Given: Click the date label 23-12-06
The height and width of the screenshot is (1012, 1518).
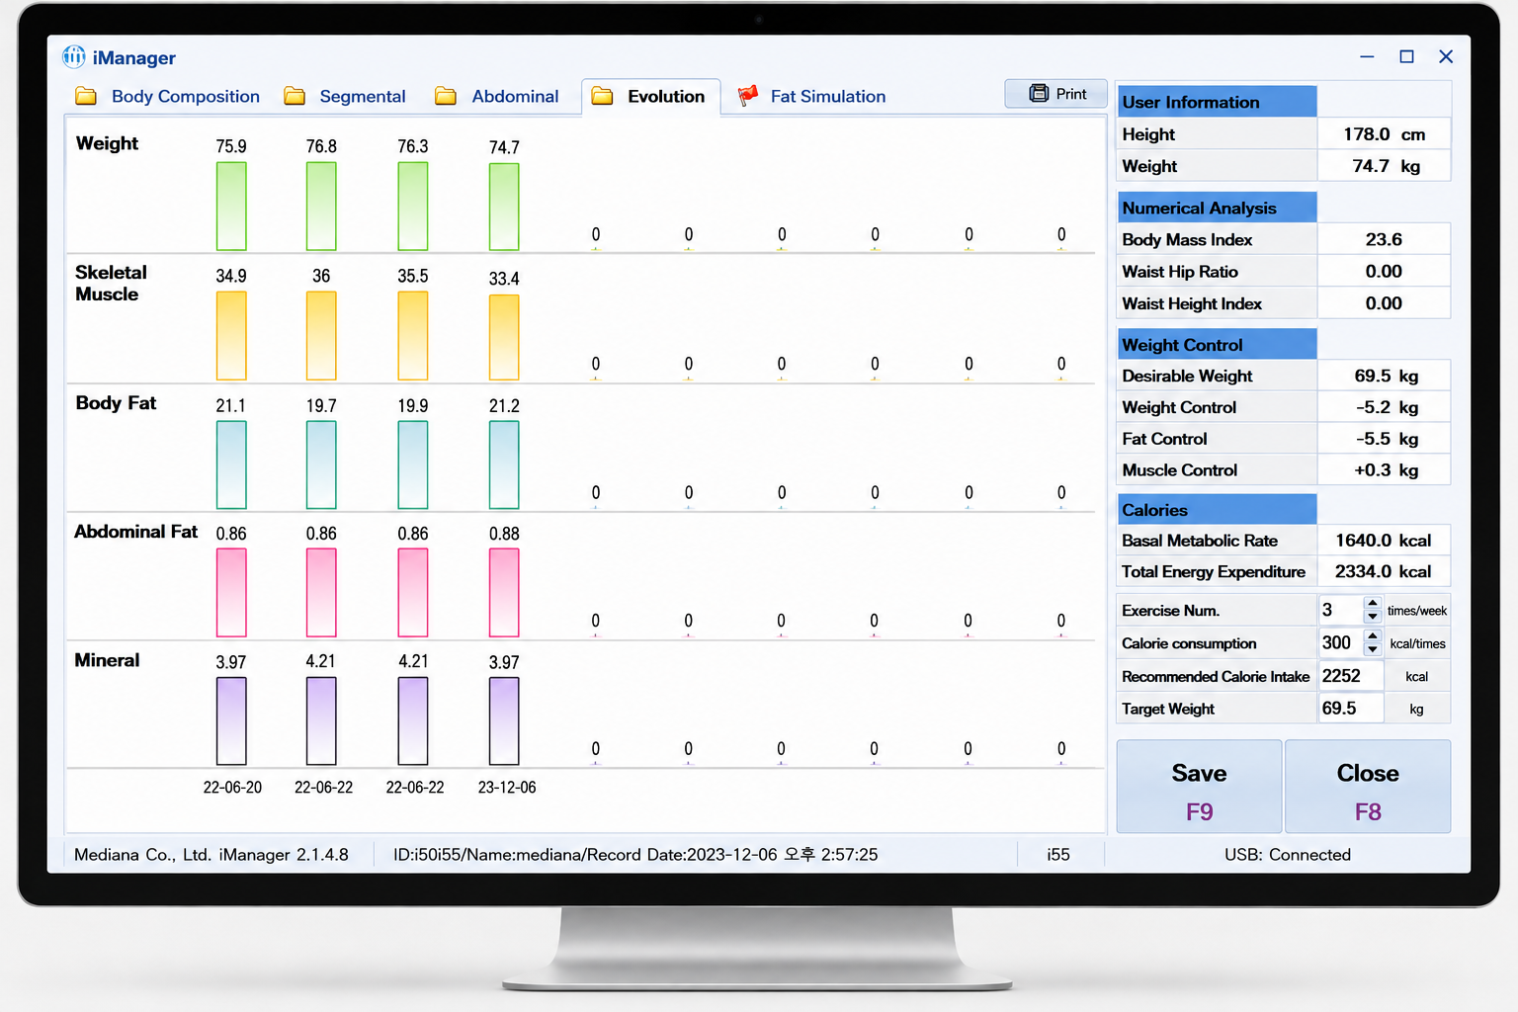Looking at the screenshot, I should tap(507, 788).
